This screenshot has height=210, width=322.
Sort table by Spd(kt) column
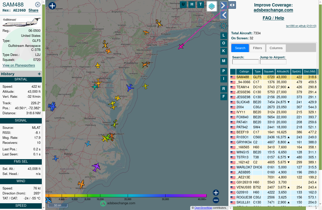297,72
